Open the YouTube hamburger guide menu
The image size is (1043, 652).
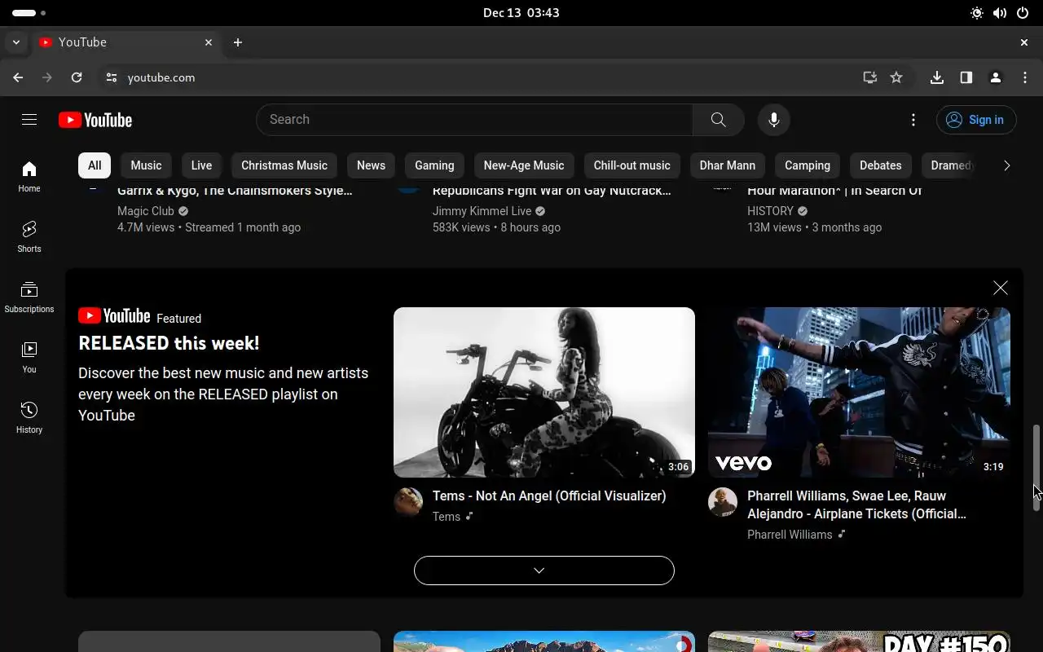tap(29, 120)
